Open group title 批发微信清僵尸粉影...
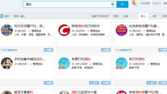 click(x=144, y=26)
